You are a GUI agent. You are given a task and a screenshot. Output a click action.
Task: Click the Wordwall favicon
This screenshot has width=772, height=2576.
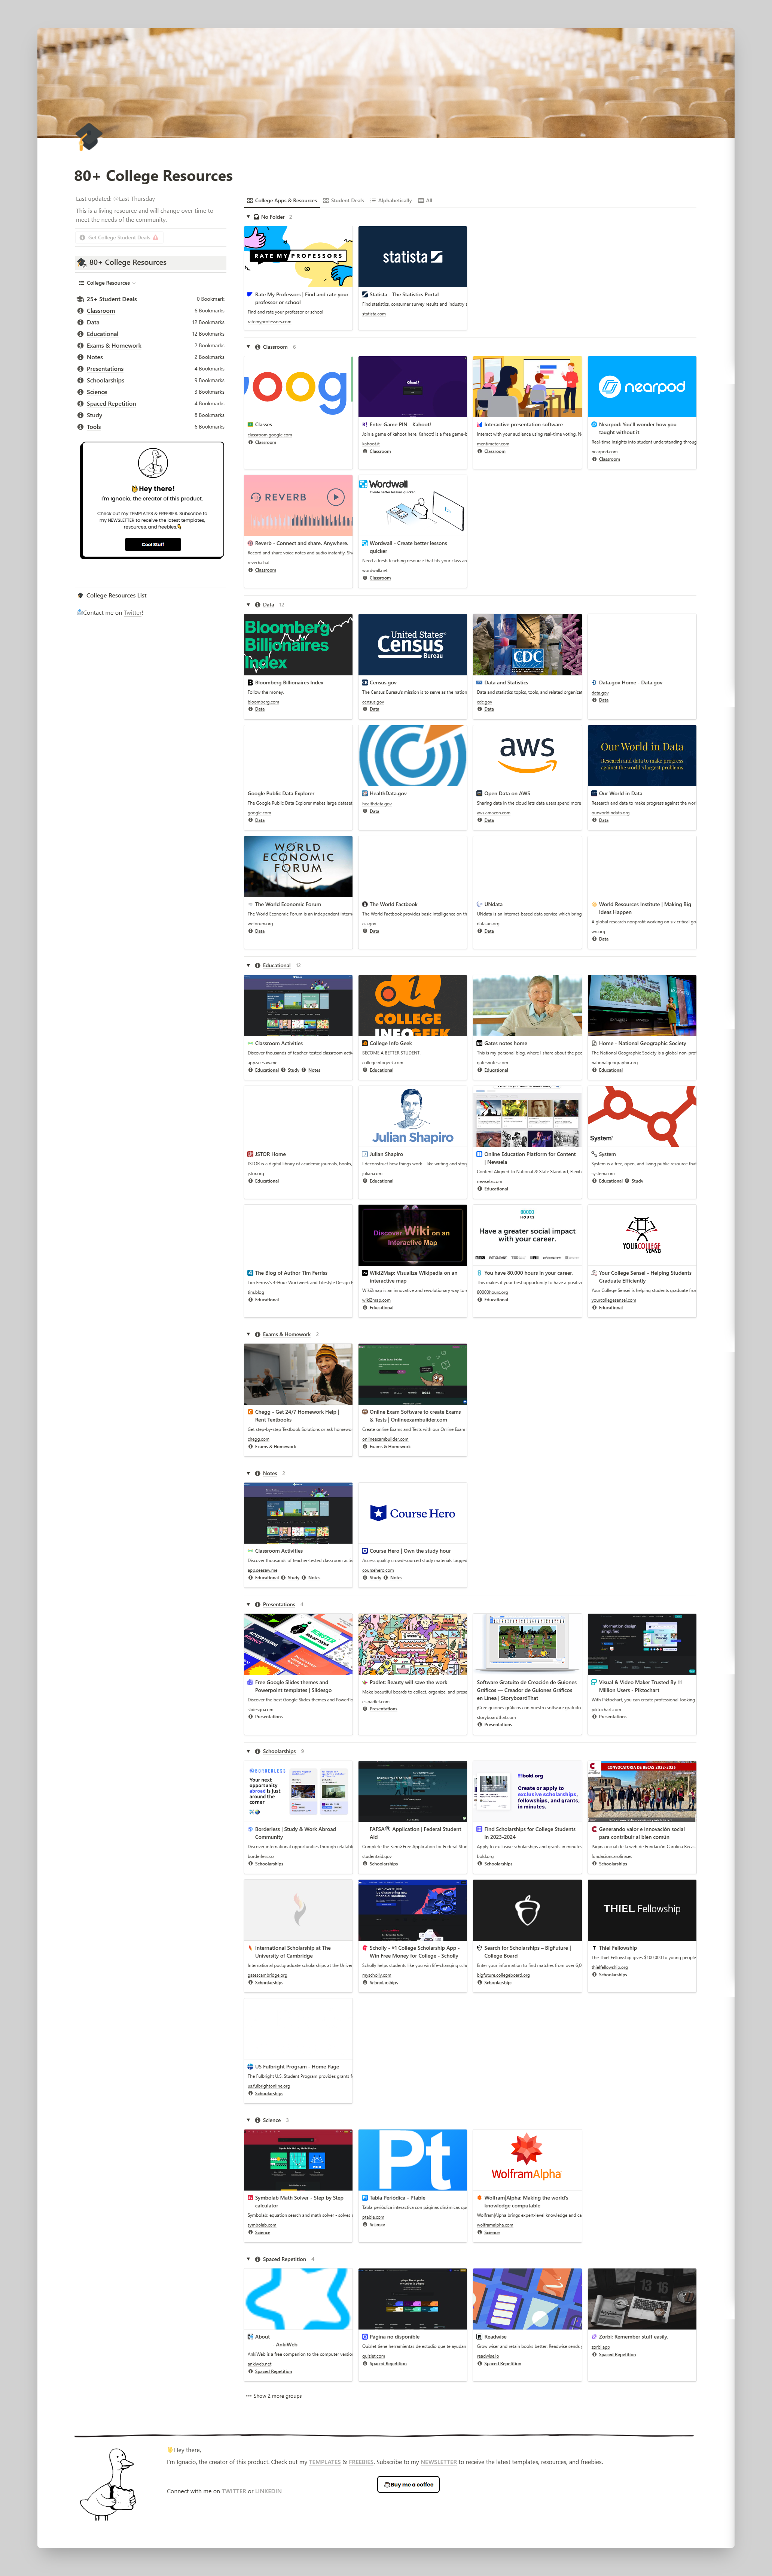pos(364,543)
